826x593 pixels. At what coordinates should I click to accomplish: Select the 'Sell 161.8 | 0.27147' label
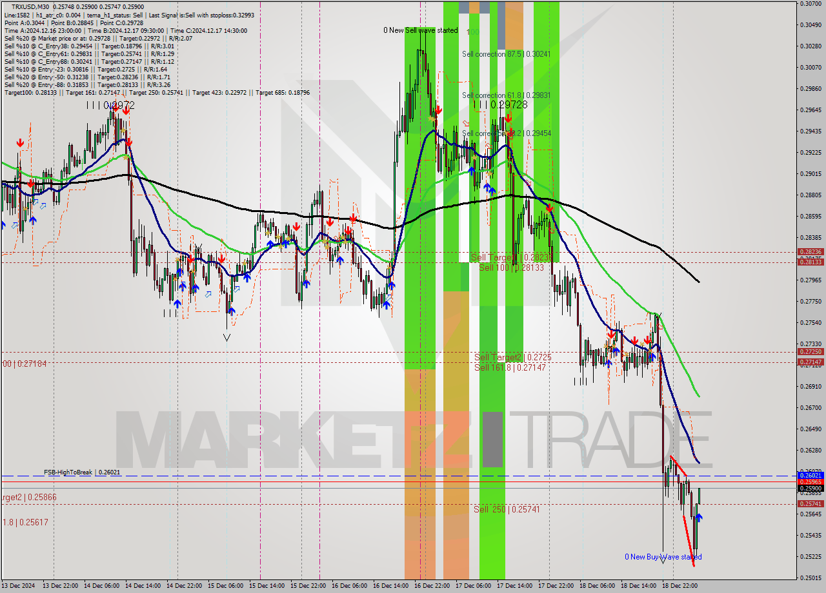click(510, 367)
